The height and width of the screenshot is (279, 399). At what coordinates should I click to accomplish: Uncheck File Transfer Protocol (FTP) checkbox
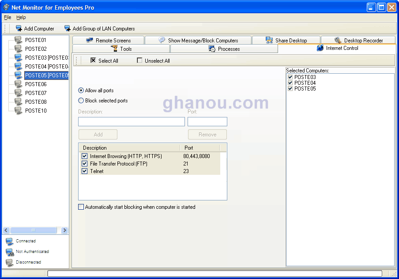(x=84, y=163)
